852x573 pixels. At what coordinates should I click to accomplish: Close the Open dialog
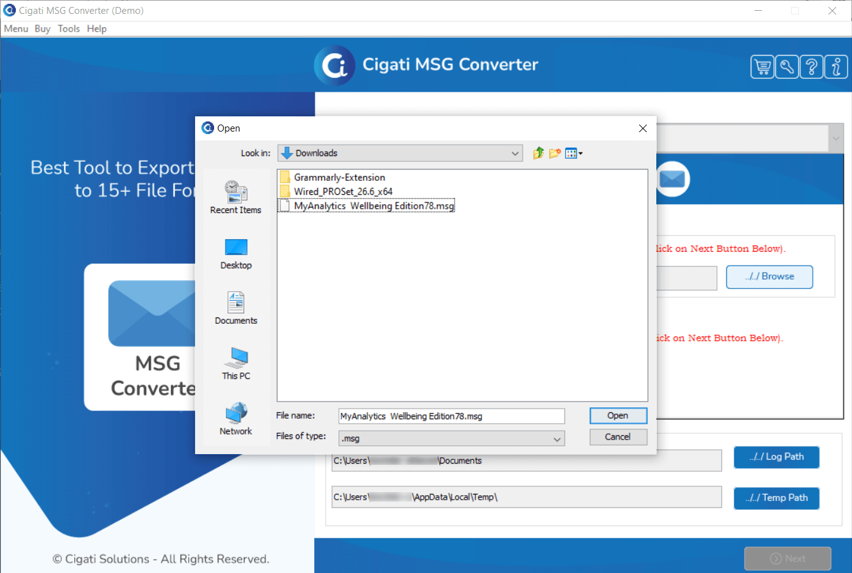click(x=643, y=128)
